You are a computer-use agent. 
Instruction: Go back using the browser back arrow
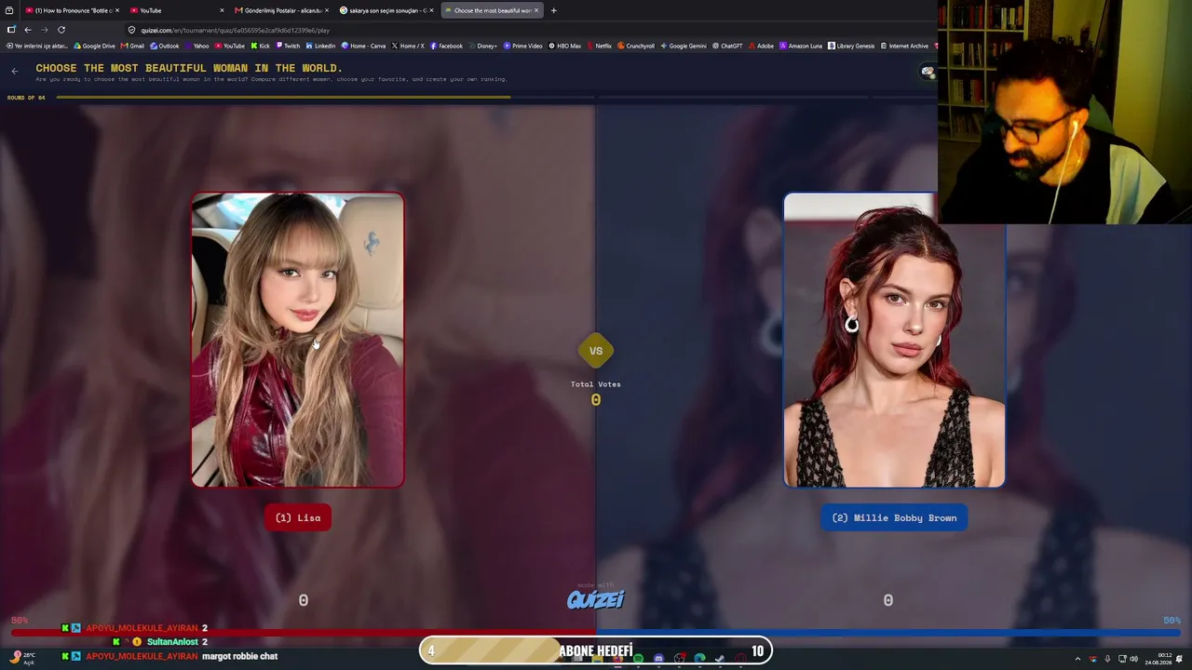28,30
